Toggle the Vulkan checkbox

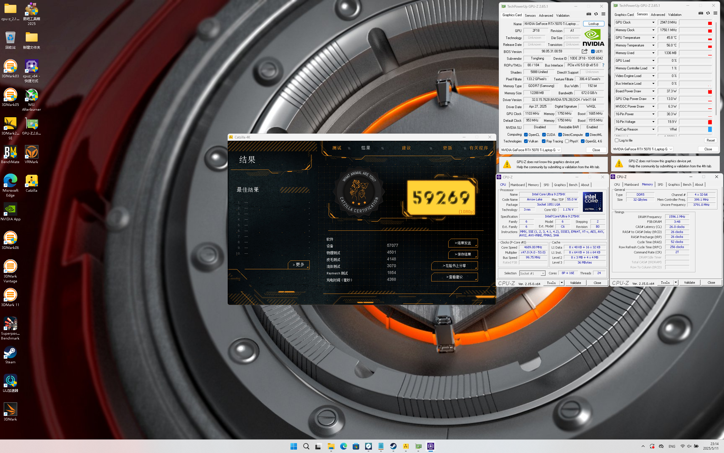pos(526,141)
